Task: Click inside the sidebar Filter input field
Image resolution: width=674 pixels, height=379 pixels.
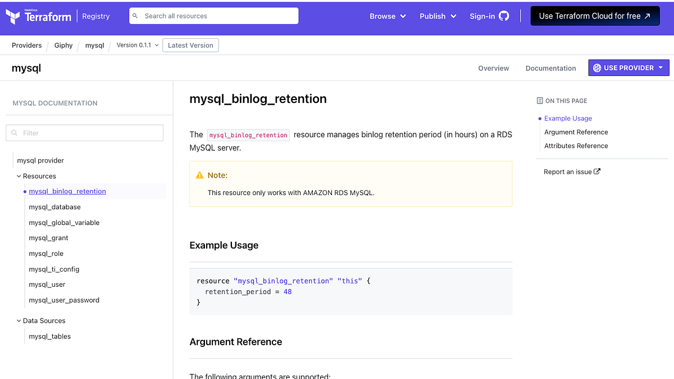Action: [84, 133]
